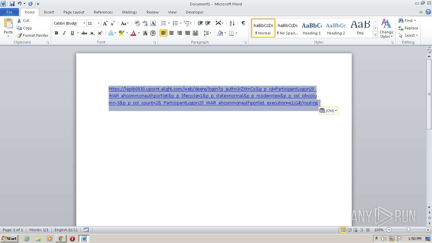Image resolution: width=432 pixels, height=243 pixels.
Task: Increase paragraph indent
Action: pyautogui.click(x=208, y=23)
